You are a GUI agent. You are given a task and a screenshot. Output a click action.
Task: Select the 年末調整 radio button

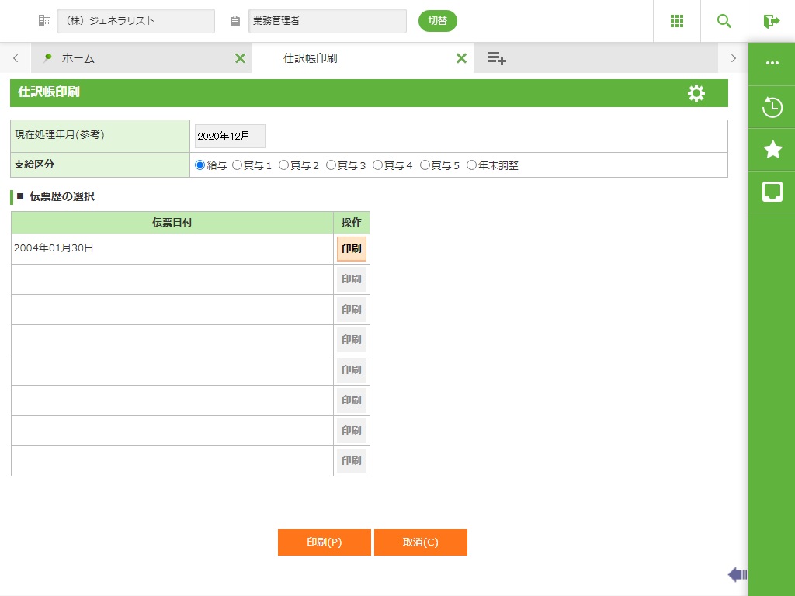click(x=471, y=165)
